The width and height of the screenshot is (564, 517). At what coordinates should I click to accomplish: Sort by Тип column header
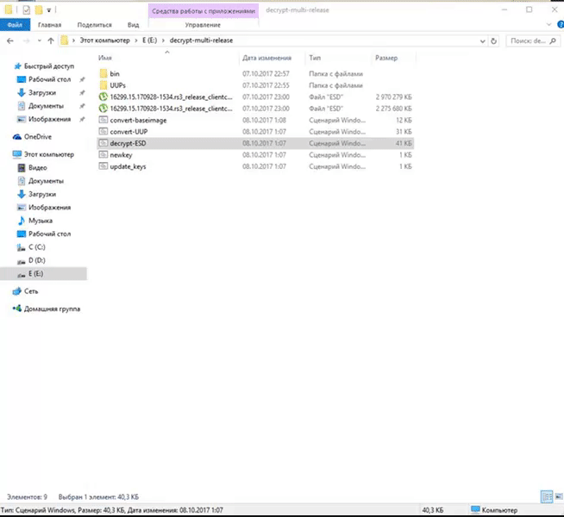tap(315, 58)
